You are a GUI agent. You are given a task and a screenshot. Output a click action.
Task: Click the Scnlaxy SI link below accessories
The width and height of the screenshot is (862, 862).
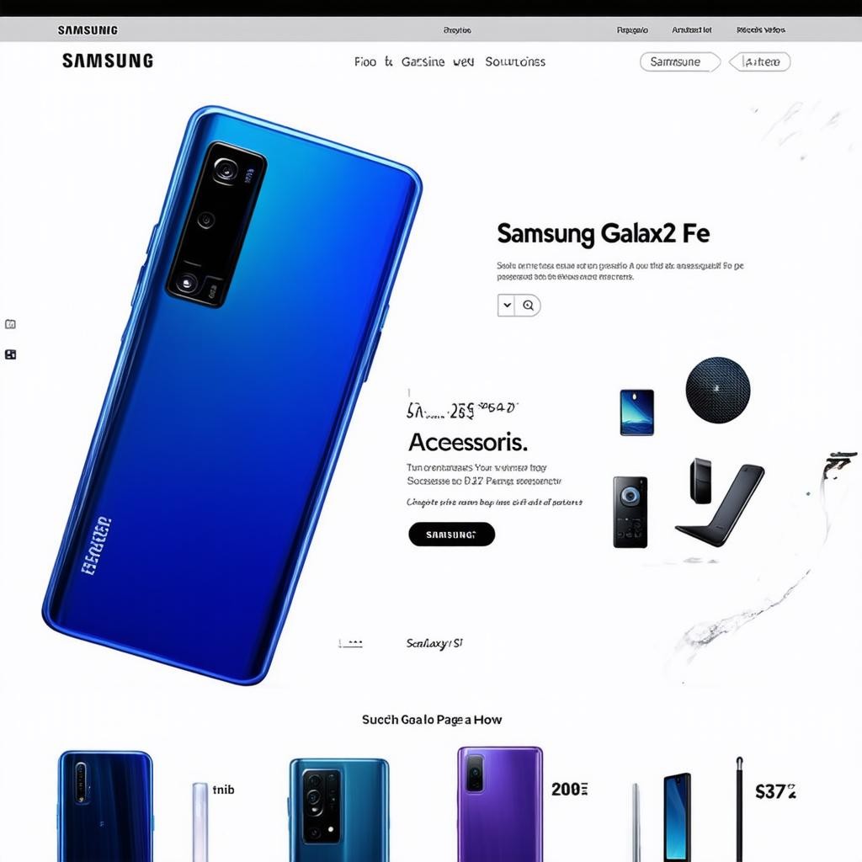[x=434, y=643]
